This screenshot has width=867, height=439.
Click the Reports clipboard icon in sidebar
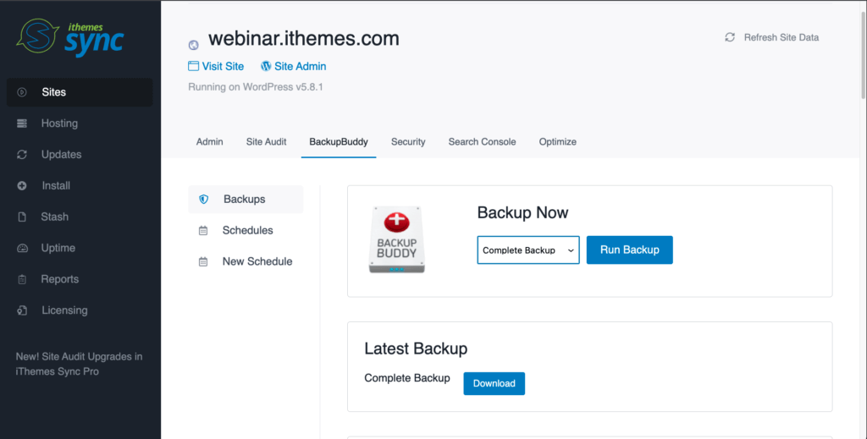click(x=21, y=279)
